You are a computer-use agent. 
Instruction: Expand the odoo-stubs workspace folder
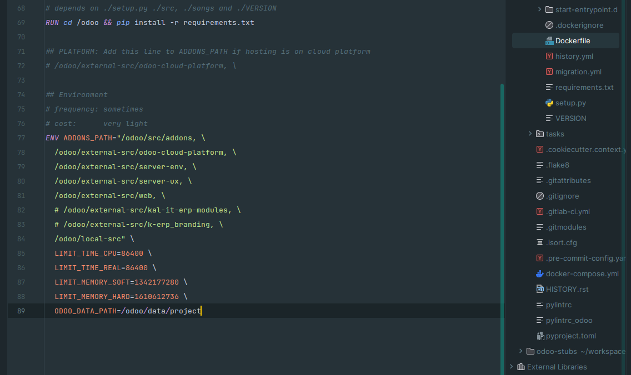[521, 351]
